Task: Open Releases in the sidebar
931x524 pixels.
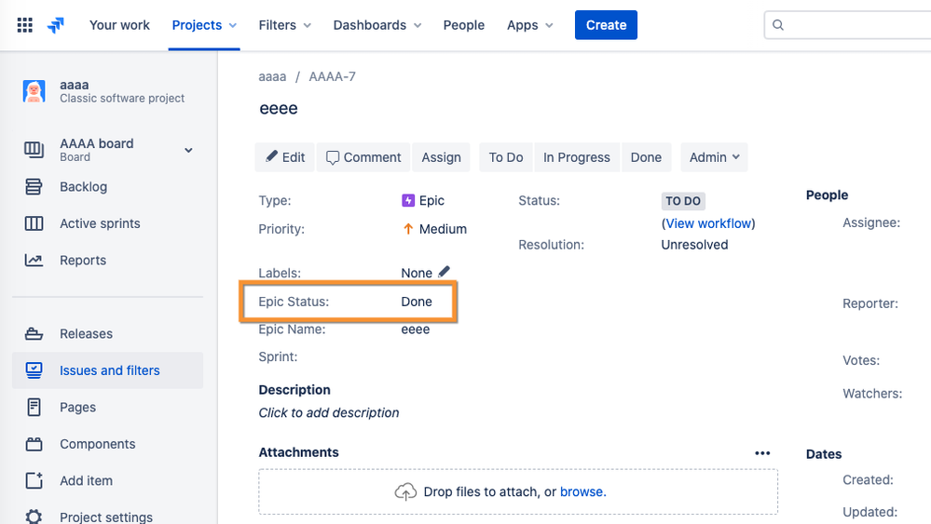Action: coord(86,334)
